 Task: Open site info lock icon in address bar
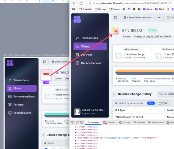(x=90, y=3)
